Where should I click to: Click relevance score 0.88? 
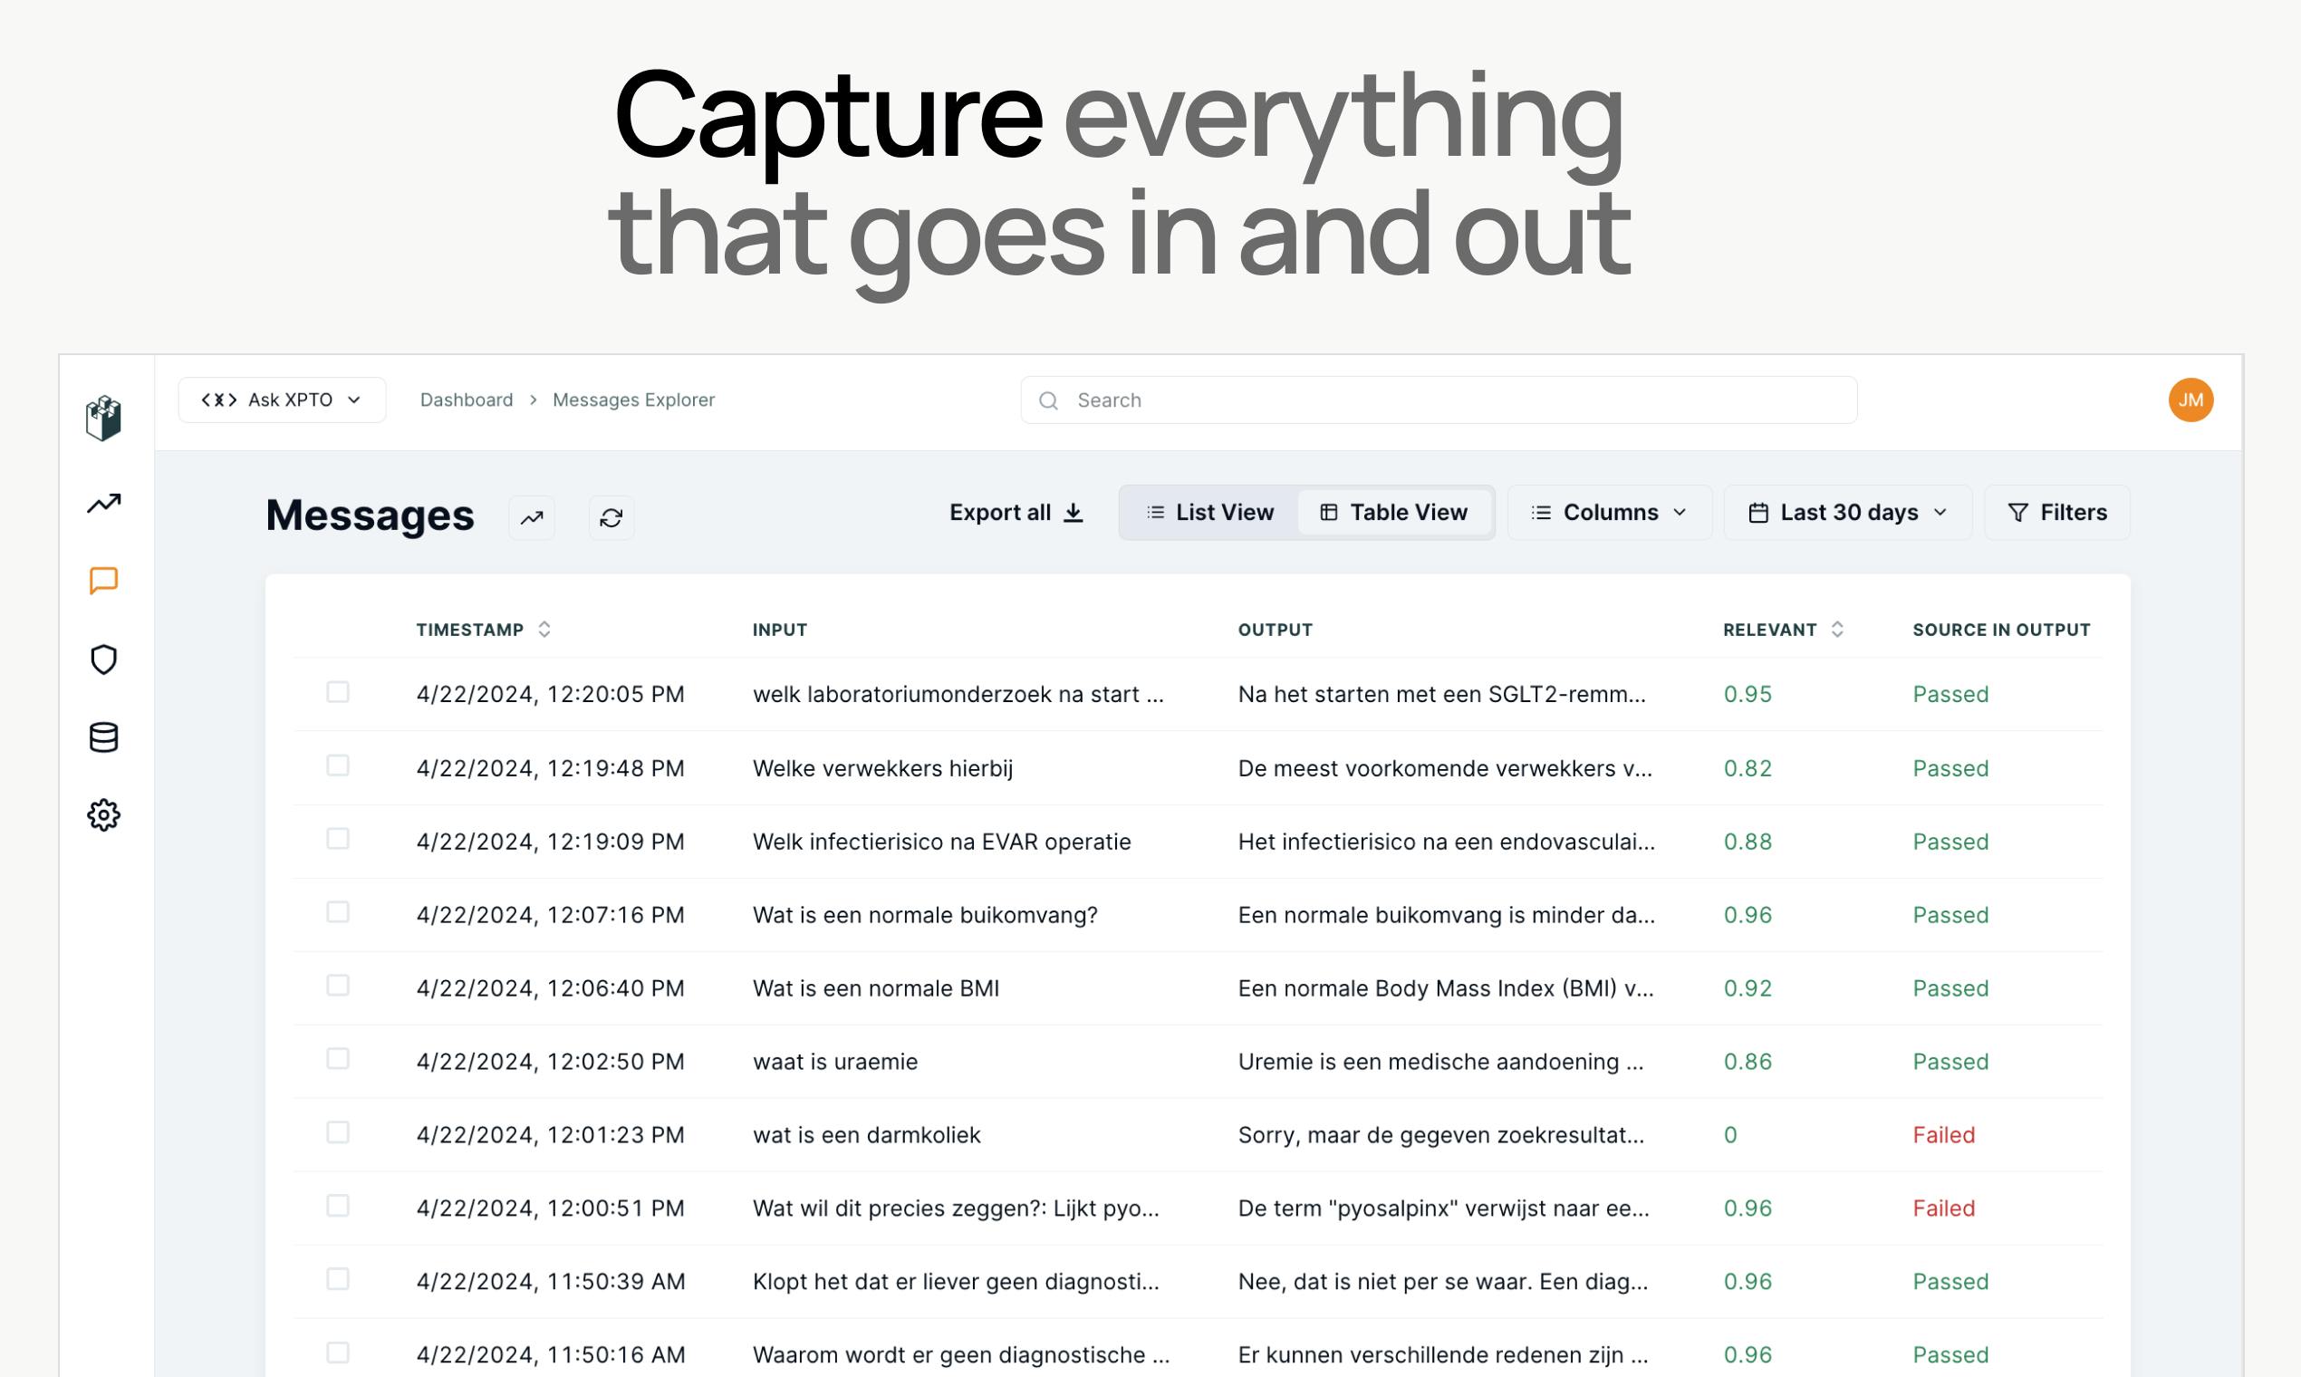1748,842
